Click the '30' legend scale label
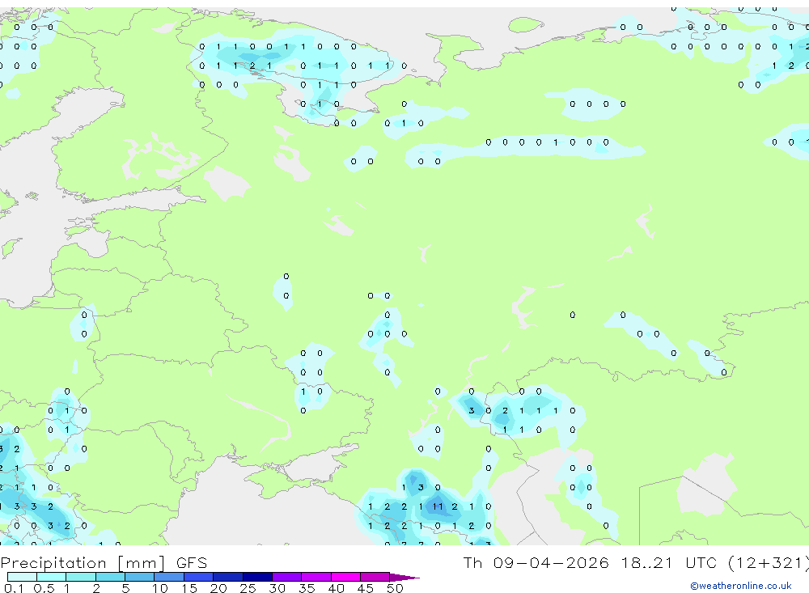The image size is (809, 593). coord(277,588)
